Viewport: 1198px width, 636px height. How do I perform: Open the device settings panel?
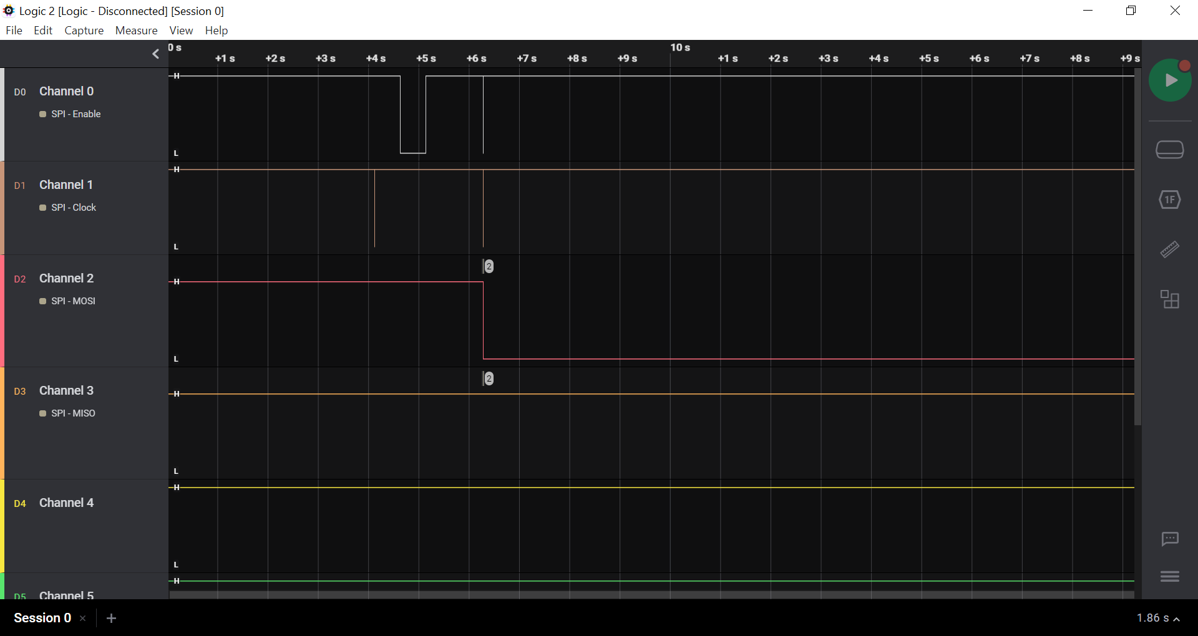point(1171,150)
